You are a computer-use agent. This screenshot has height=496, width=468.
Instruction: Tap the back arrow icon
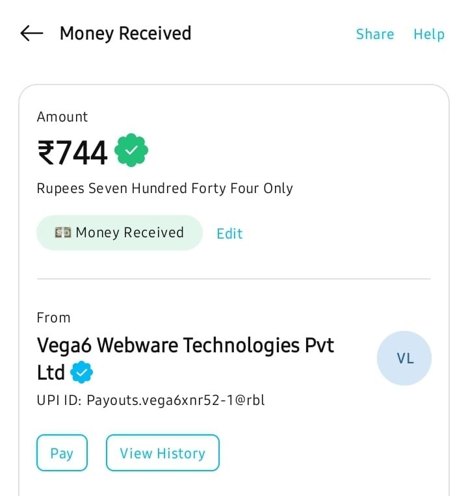[31, 34]
